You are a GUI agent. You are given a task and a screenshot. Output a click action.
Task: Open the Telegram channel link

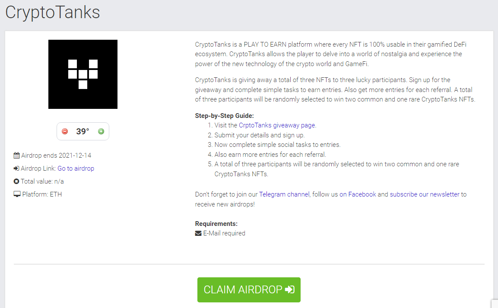pos(284,194)
